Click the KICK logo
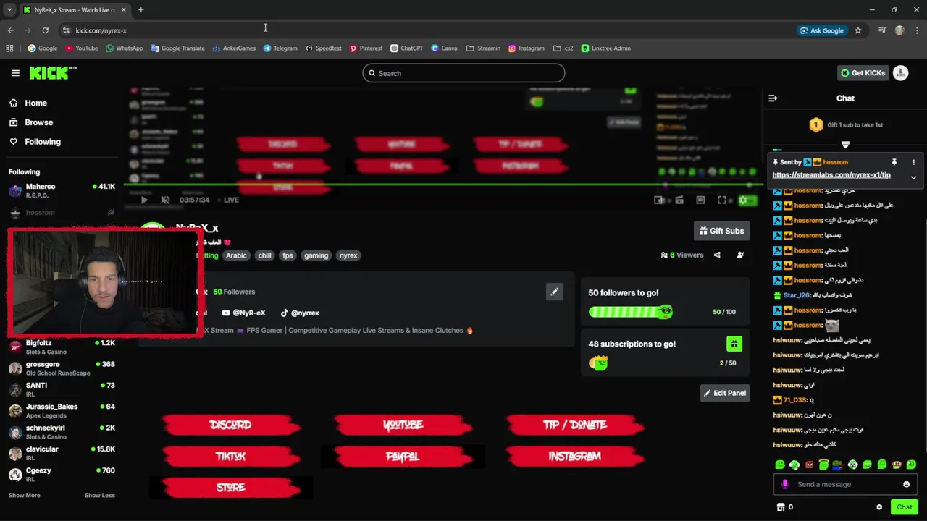The image size is (927, 521). [52, 72]
